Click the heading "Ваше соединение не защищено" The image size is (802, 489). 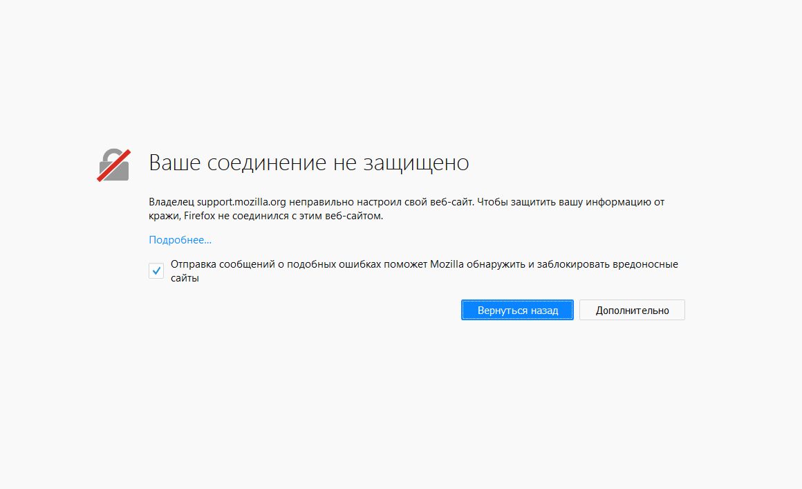(309, 163)
